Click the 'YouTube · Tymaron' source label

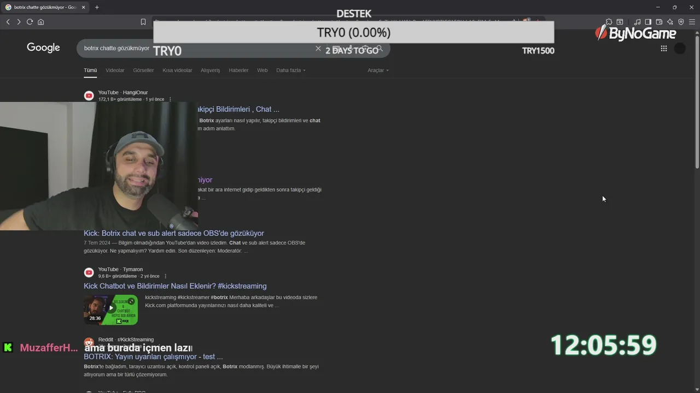[120, 269]
